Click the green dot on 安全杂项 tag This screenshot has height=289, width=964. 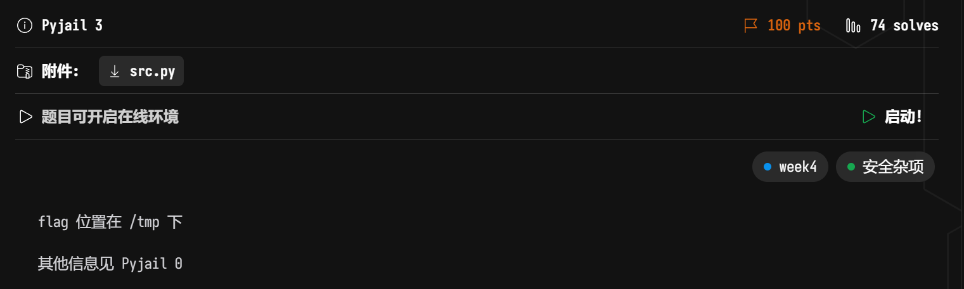(x=851, y=167)
